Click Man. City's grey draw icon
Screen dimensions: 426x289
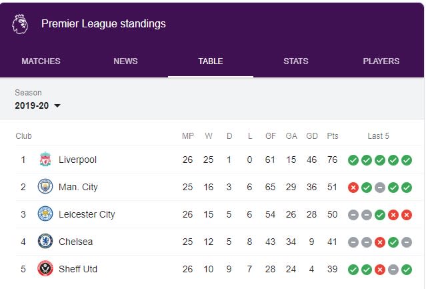point(380,188)
